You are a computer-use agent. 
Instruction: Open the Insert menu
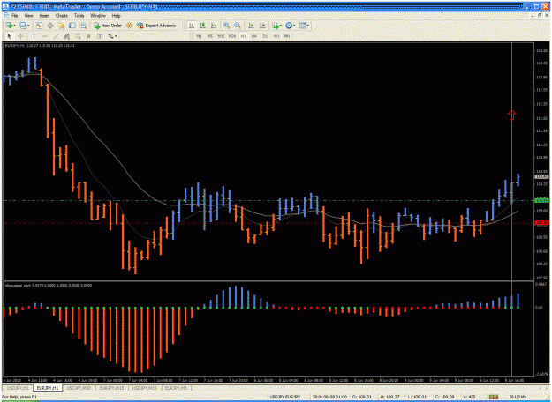click(x=44, y=16)
